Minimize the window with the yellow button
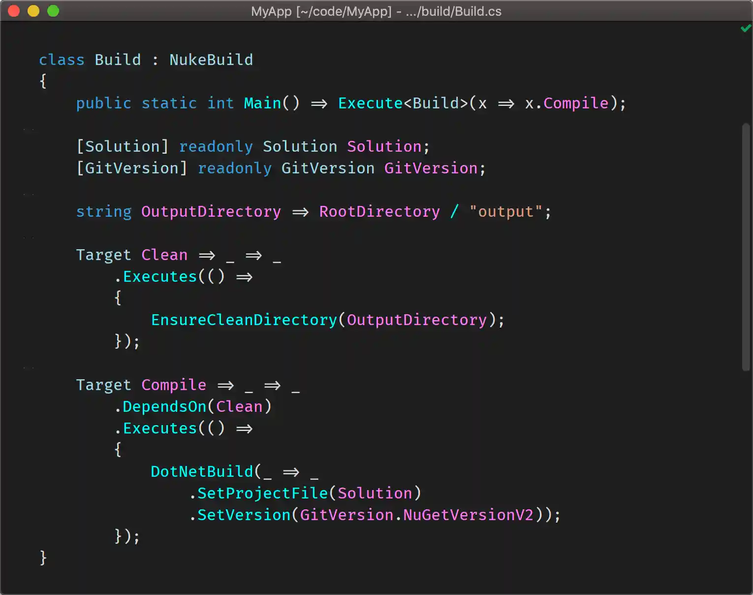The width and height of the screenshot is (753, 595). tap(33, 11)
